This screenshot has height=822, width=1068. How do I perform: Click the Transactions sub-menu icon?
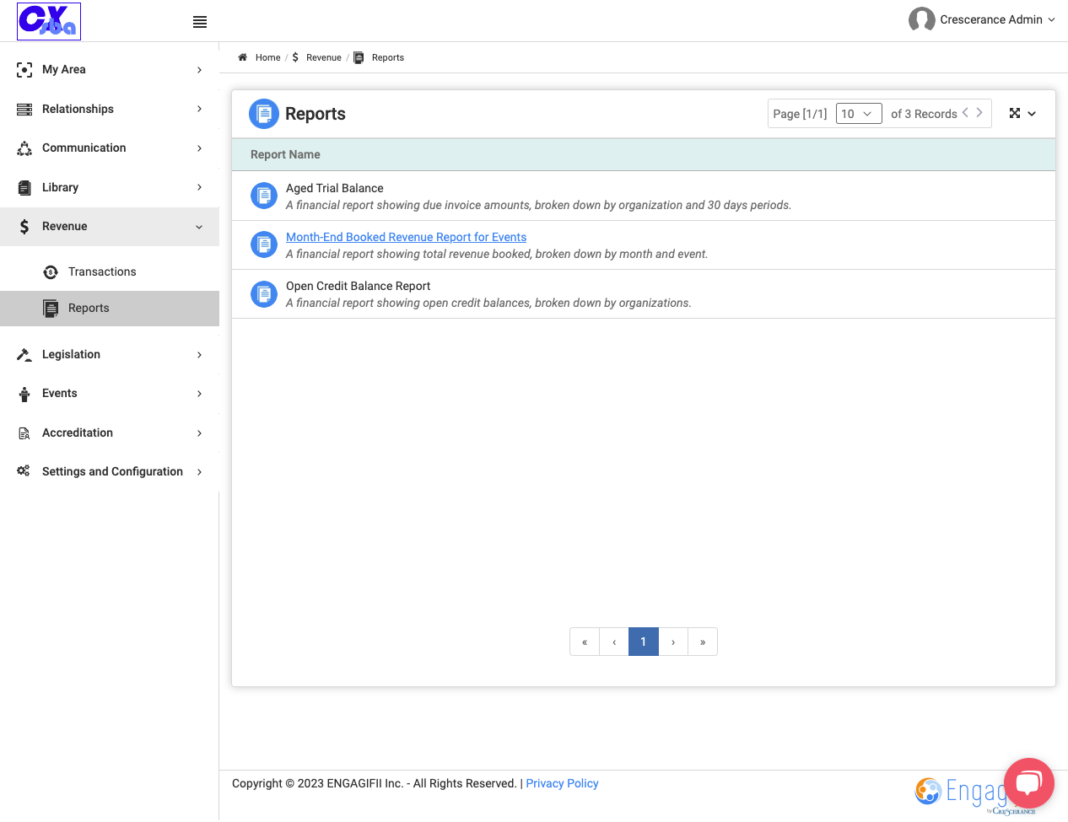[x=51, y=271]
